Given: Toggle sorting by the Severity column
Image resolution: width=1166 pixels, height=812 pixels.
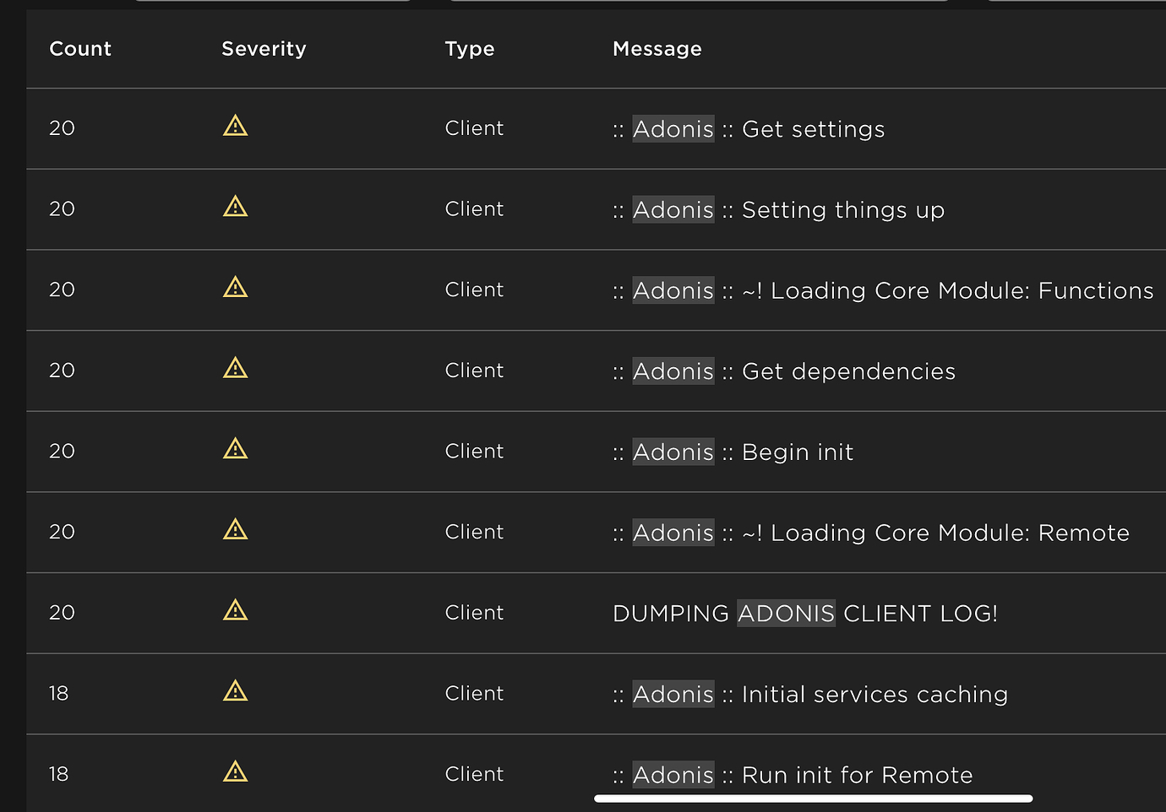Looking at the screenshot, I should pos(264,49).
